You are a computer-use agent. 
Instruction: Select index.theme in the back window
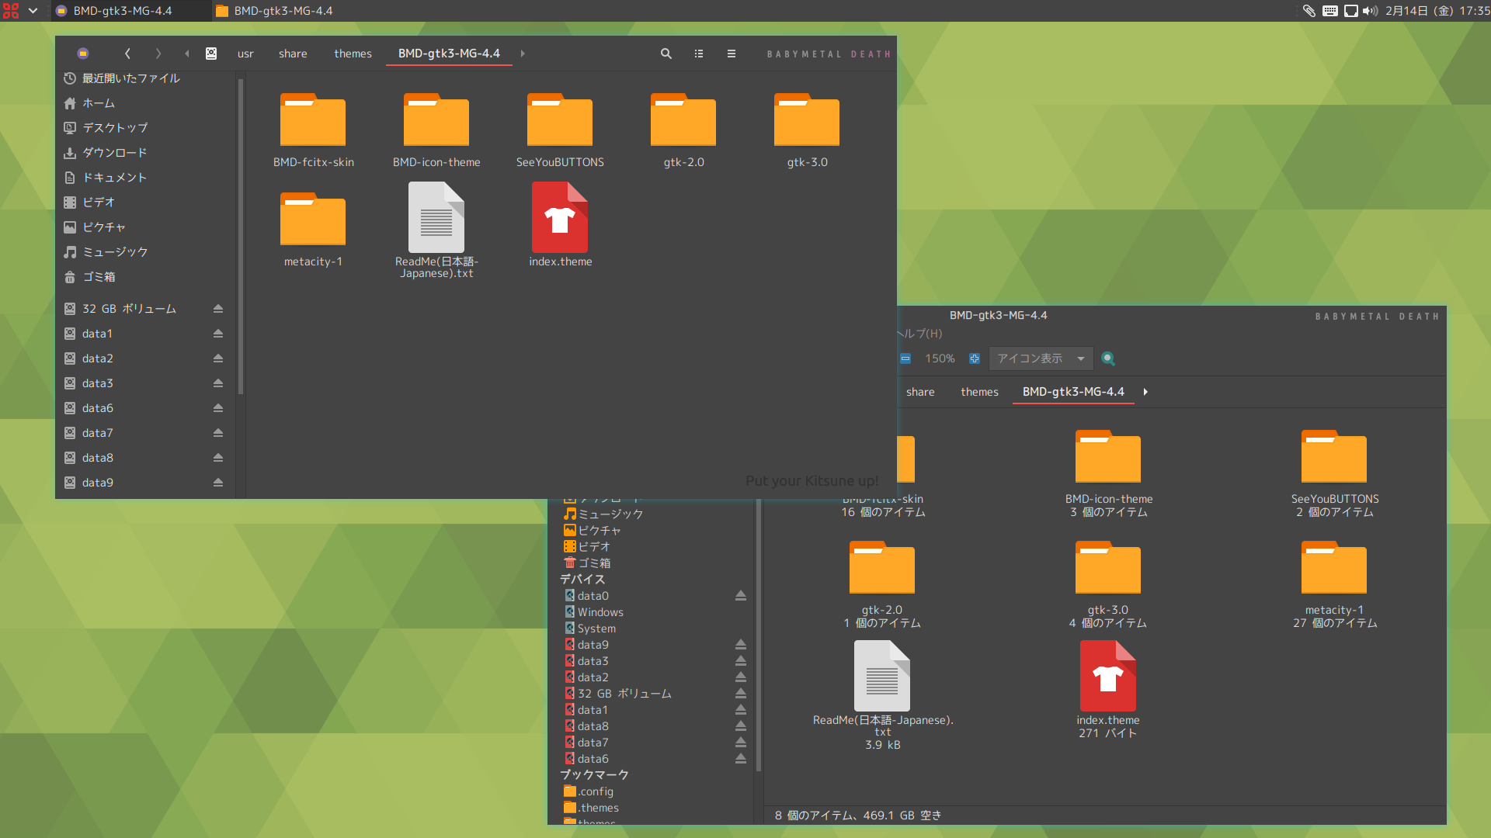1108,689
